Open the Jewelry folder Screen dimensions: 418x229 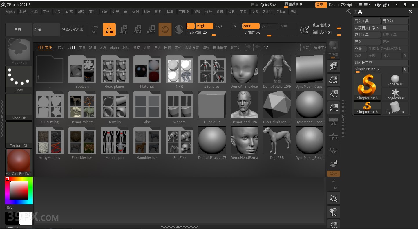click(115, 107)
